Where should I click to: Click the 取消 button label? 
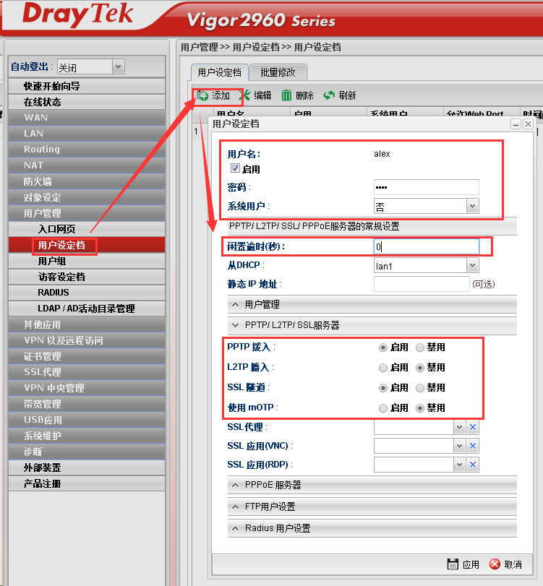coord(513,564)
